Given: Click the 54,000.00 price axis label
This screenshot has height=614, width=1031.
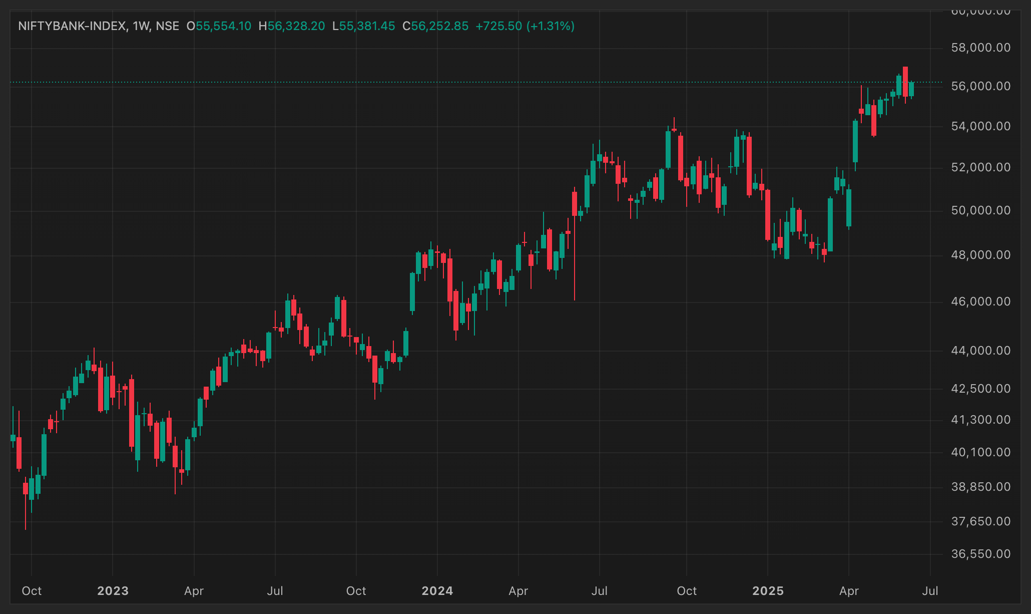Looking at the screenshot, I should click(980, 126).
